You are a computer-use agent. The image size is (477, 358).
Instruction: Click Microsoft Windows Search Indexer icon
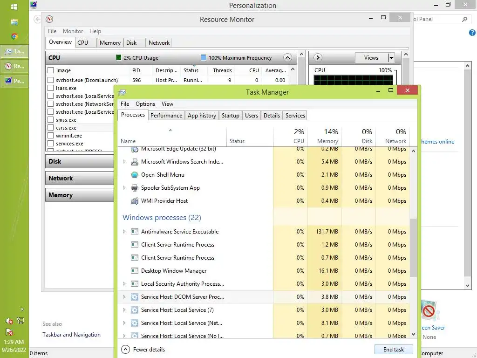click(135, 162)
